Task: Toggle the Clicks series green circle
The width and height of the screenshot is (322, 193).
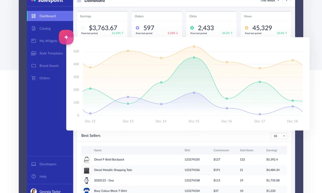Action: pyautogui.click(x=192, y=28)
